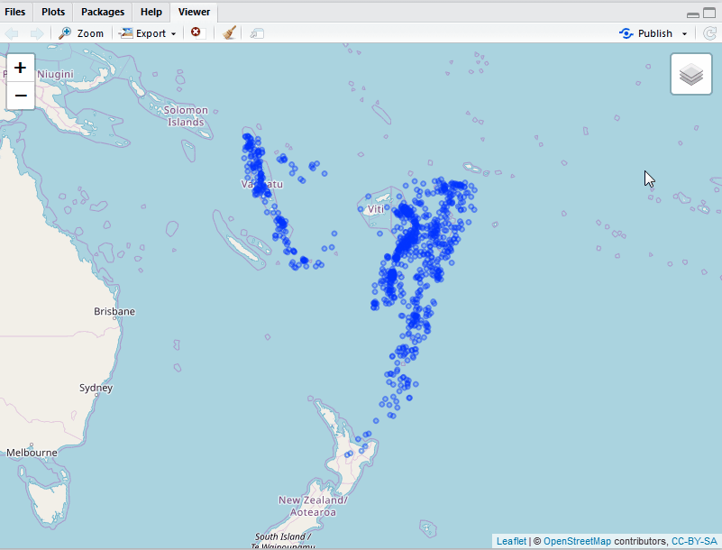722x550 pixels.
Task: Refresh the viewer using the circular arrow icon
Action: click(710, 32)
